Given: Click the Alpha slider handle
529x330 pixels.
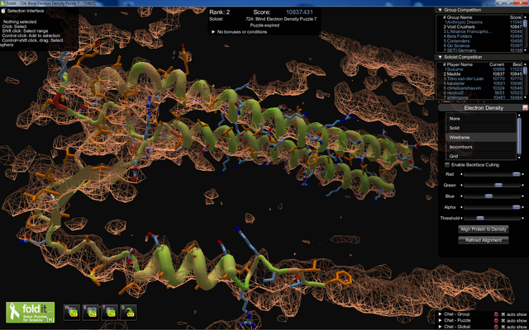Looking at the screenshot, I should [x=516, y=207].
